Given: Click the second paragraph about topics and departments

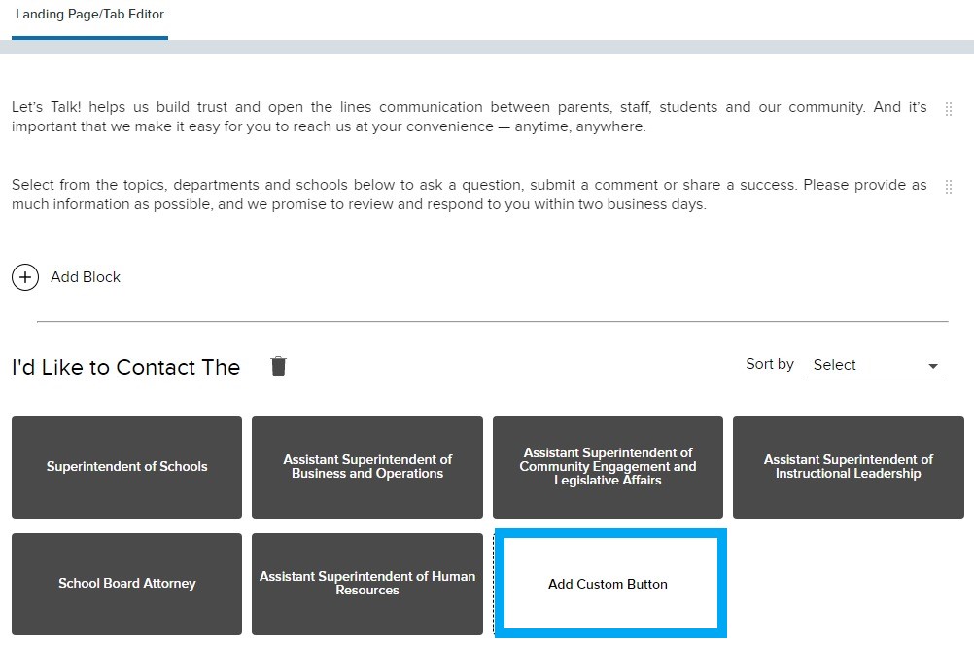Looking at the screenshot, I should [x=467, y=195].
